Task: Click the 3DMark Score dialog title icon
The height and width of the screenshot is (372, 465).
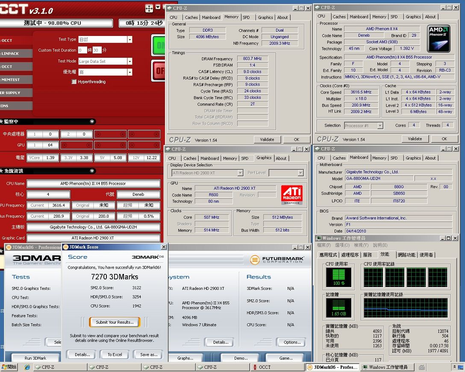Action: click(x=66, y=247)
